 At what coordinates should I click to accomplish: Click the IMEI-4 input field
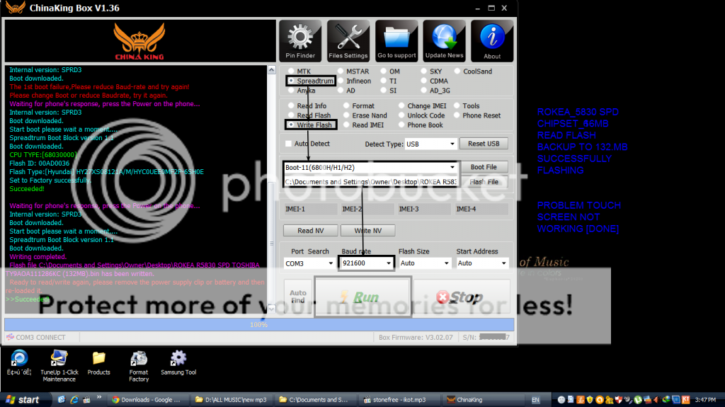(x=481, y=209)
